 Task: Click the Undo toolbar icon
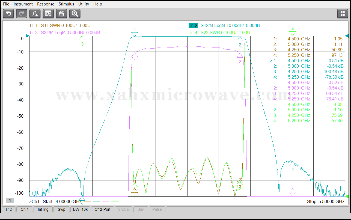tap(8, 13)
